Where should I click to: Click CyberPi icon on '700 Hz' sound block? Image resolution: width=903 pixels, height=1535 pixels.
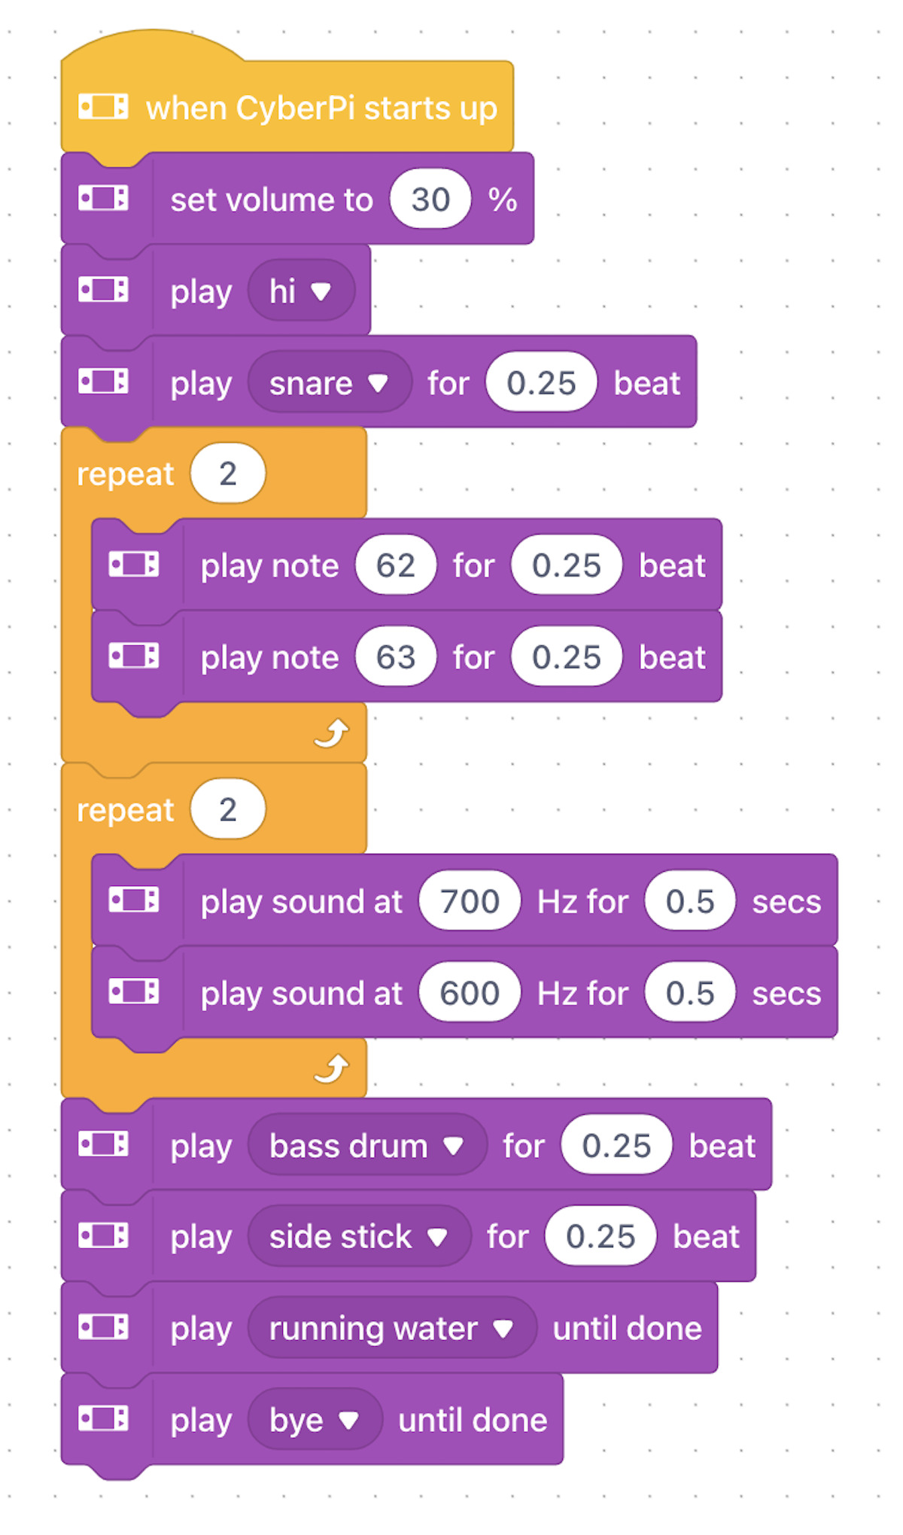coord(133,900)
